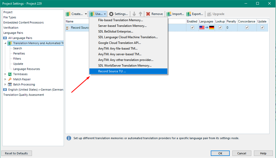Click the Match Repair wrench icon
Screen dimensions: 276x158
click(10, 79)
